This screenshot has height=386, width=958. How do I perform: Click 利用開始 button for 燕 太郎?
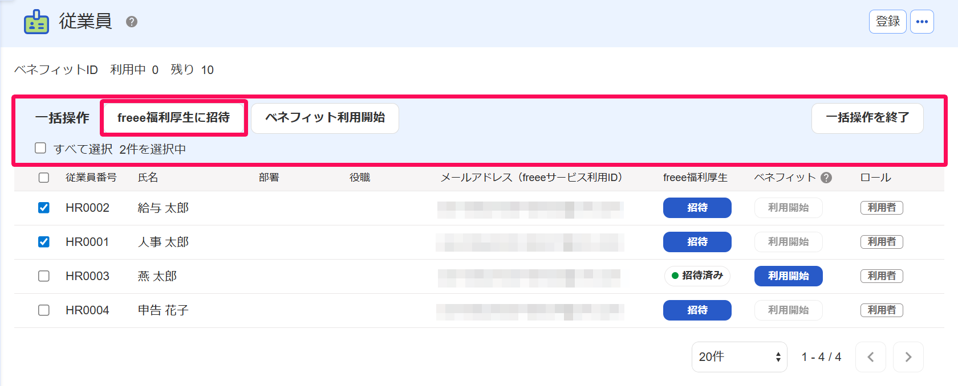(x=789, y=276)
